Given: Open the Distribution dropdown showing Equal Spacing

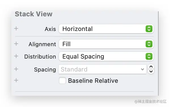Looking at the screenshot, I should 106,56.
